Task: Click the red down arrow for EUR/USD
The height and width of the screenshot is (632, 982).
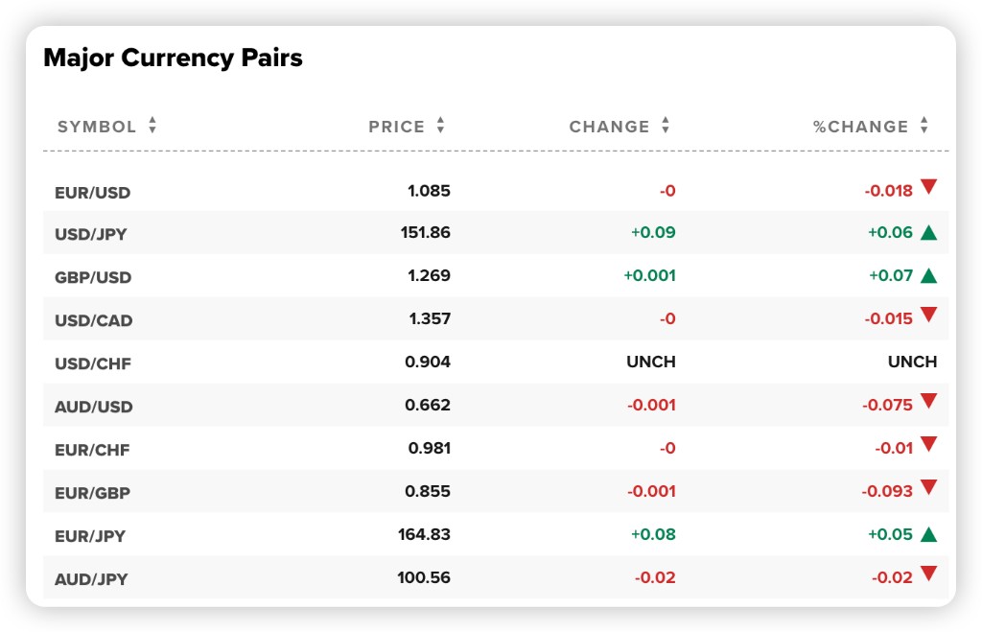Action: [928, 187]
